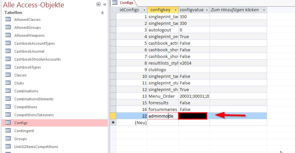The width and height of the screenshot is (295, 153).
Task: Click the table icon next to Competitions
Action: (8, 107)
